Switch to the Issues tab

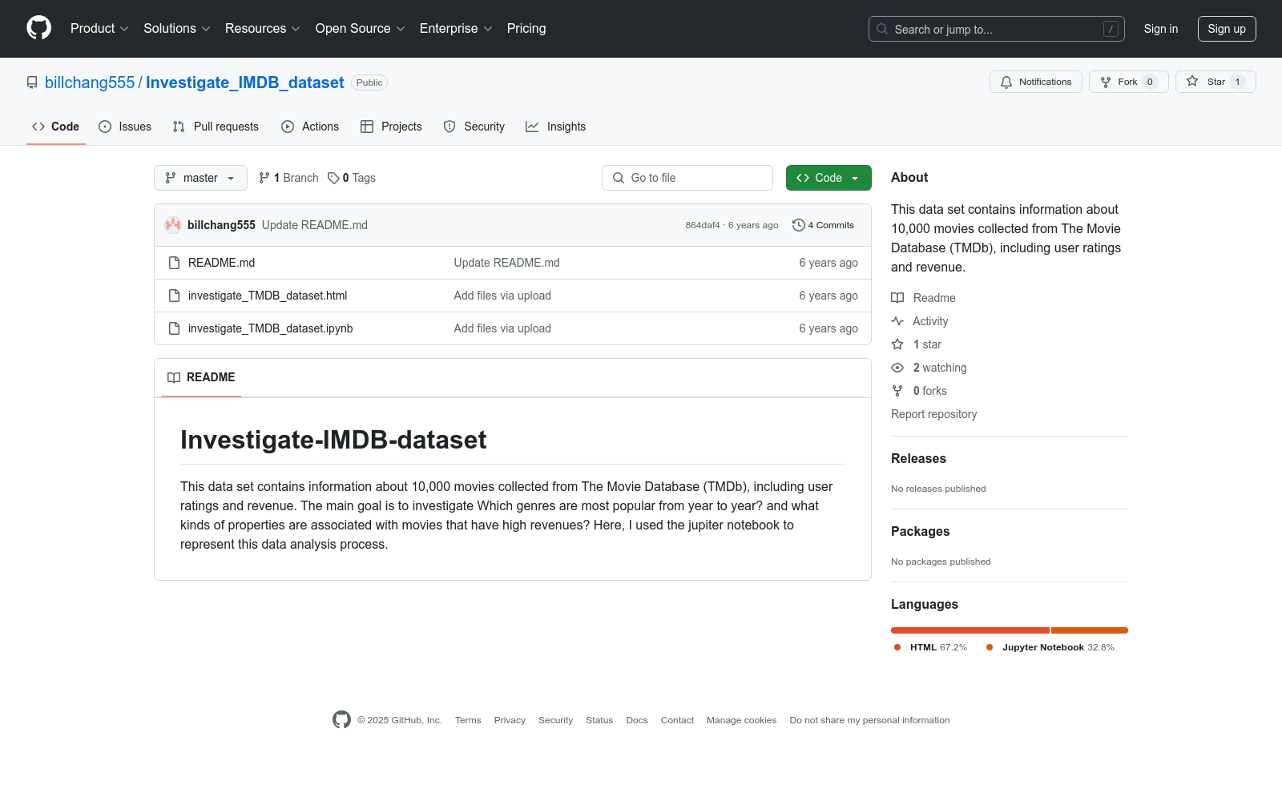[x=125, y=127]
